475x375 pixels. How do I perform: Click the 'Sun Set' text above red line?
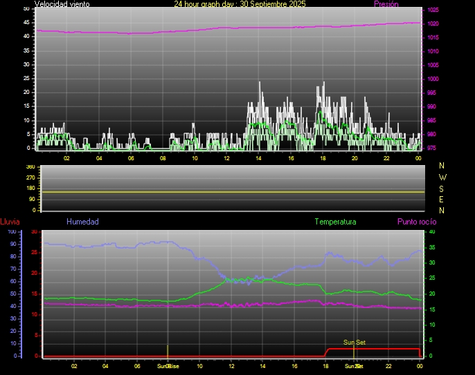point(354,343)
